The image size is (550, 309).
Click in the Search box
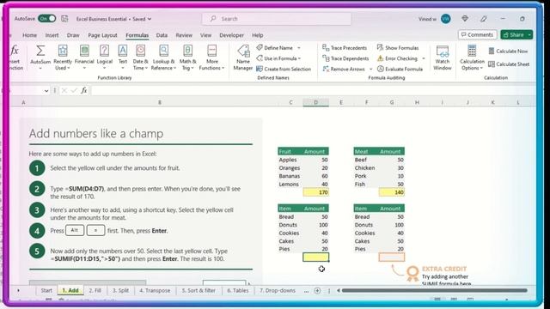[x=277, y=19]
